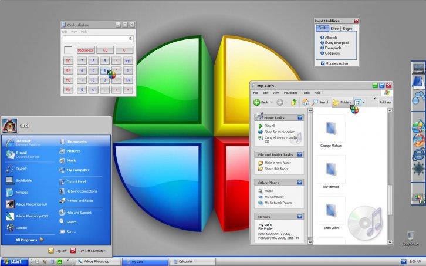Open Printers and Faxes
The width and height of the screenshot is (426, 266).
point(76,201)
